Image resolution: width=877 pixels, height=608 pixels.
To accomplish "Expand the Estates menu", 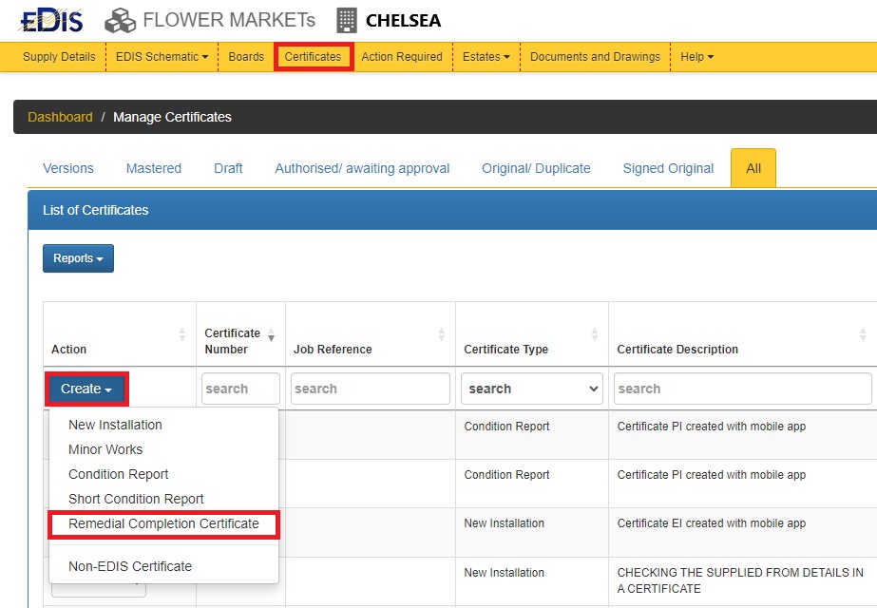I will [x=486, y=57].
